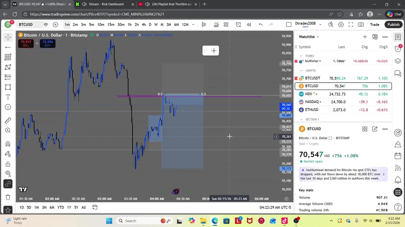Viewport: 405px width, 227px height.
Task: Expand the SECTION 1 watchlist group
Action: [x=301, y=119]
